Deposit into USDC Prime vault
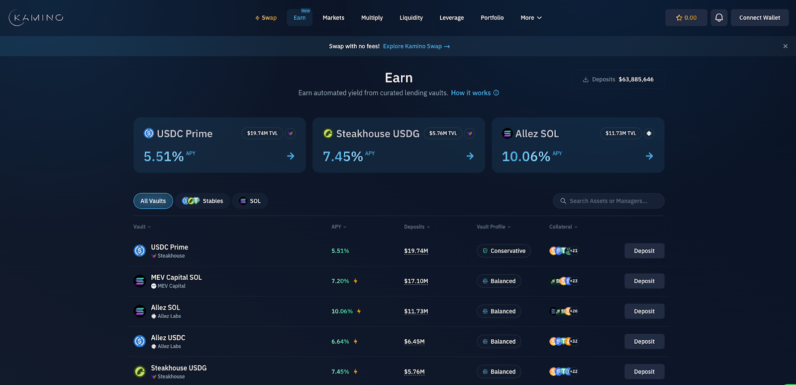 [x=644, y=251]
